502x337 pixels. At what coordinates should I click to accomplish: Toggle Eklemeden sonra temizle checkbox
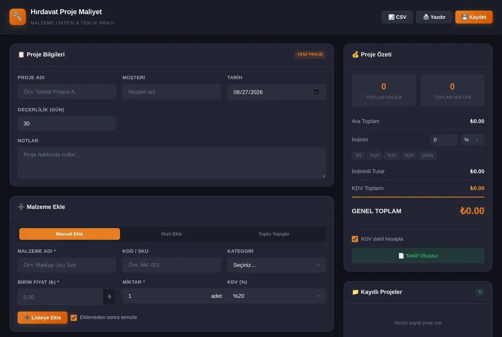74,318
